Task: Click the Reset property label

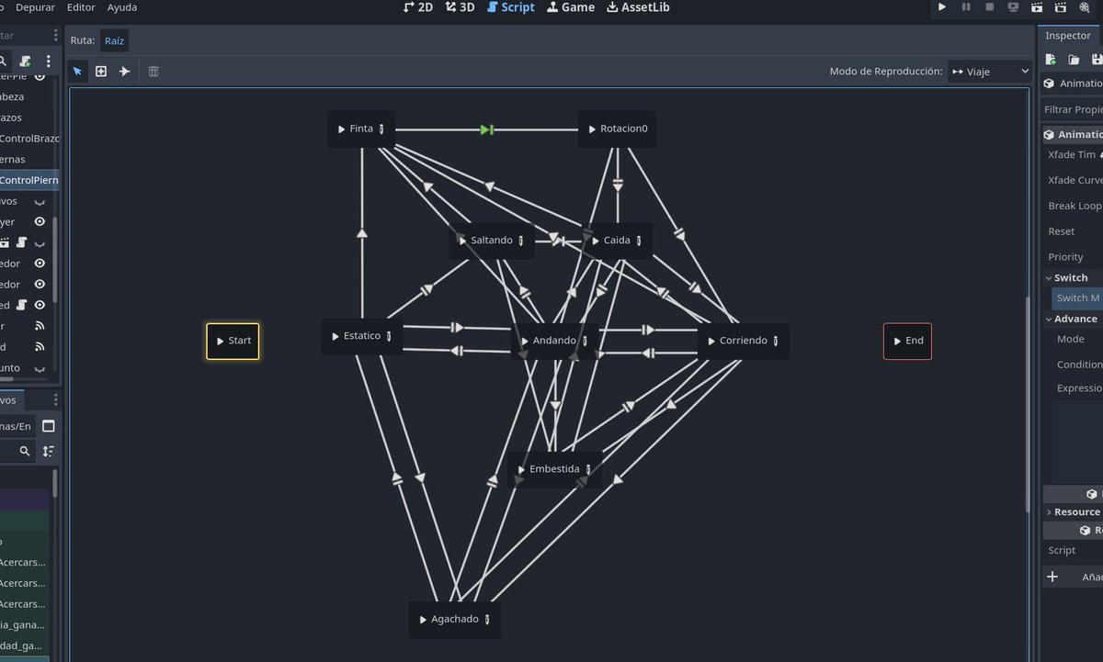Action: (1062, 231)
